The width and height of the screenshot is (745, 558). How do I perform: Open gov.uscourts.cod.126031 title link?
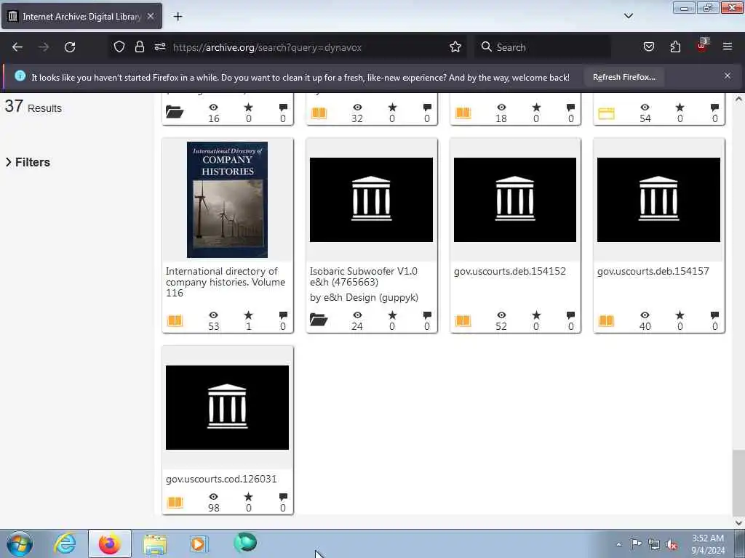(x=221, y=480)
